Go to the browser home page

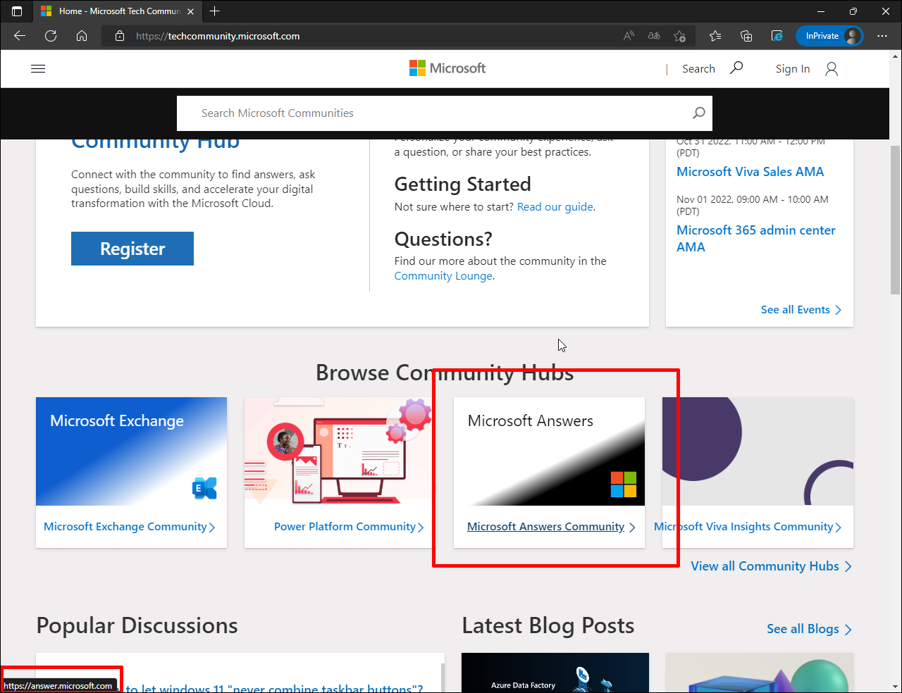[x=82, y=36]
